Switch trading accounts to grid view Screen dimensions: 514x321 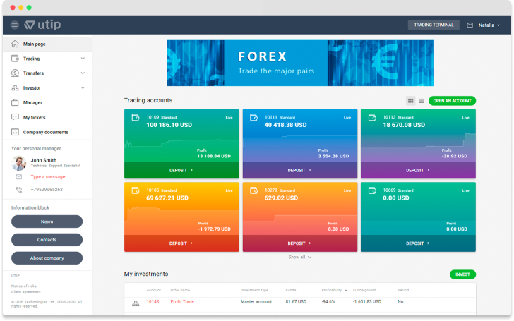(x=411, y=101)
